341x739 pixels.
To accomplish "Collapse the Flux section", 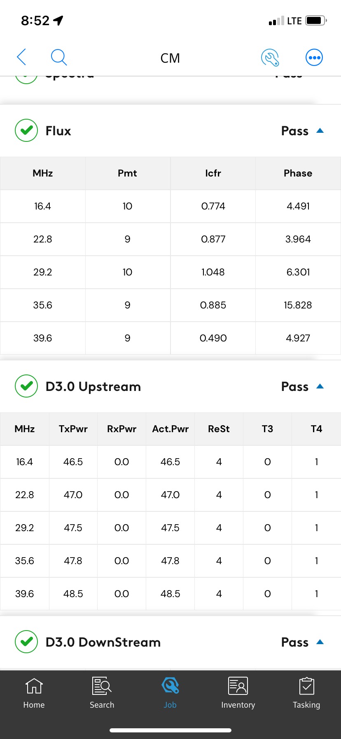I will [x=320, y=130].
